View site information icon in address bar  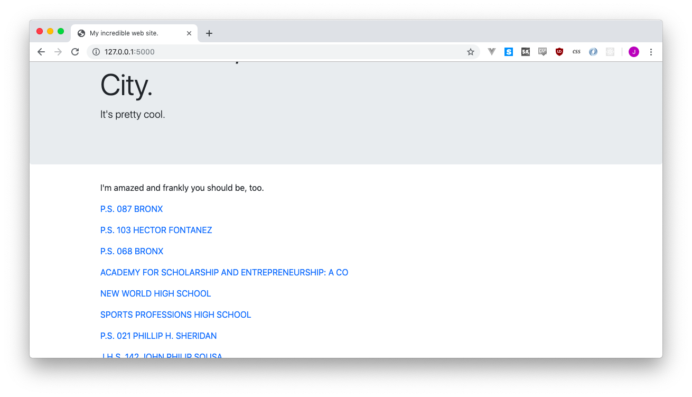pos(96,52)
